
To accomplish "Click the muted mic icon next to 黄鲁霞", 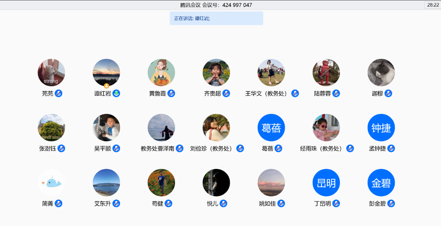I will click(x=171, y=93).
